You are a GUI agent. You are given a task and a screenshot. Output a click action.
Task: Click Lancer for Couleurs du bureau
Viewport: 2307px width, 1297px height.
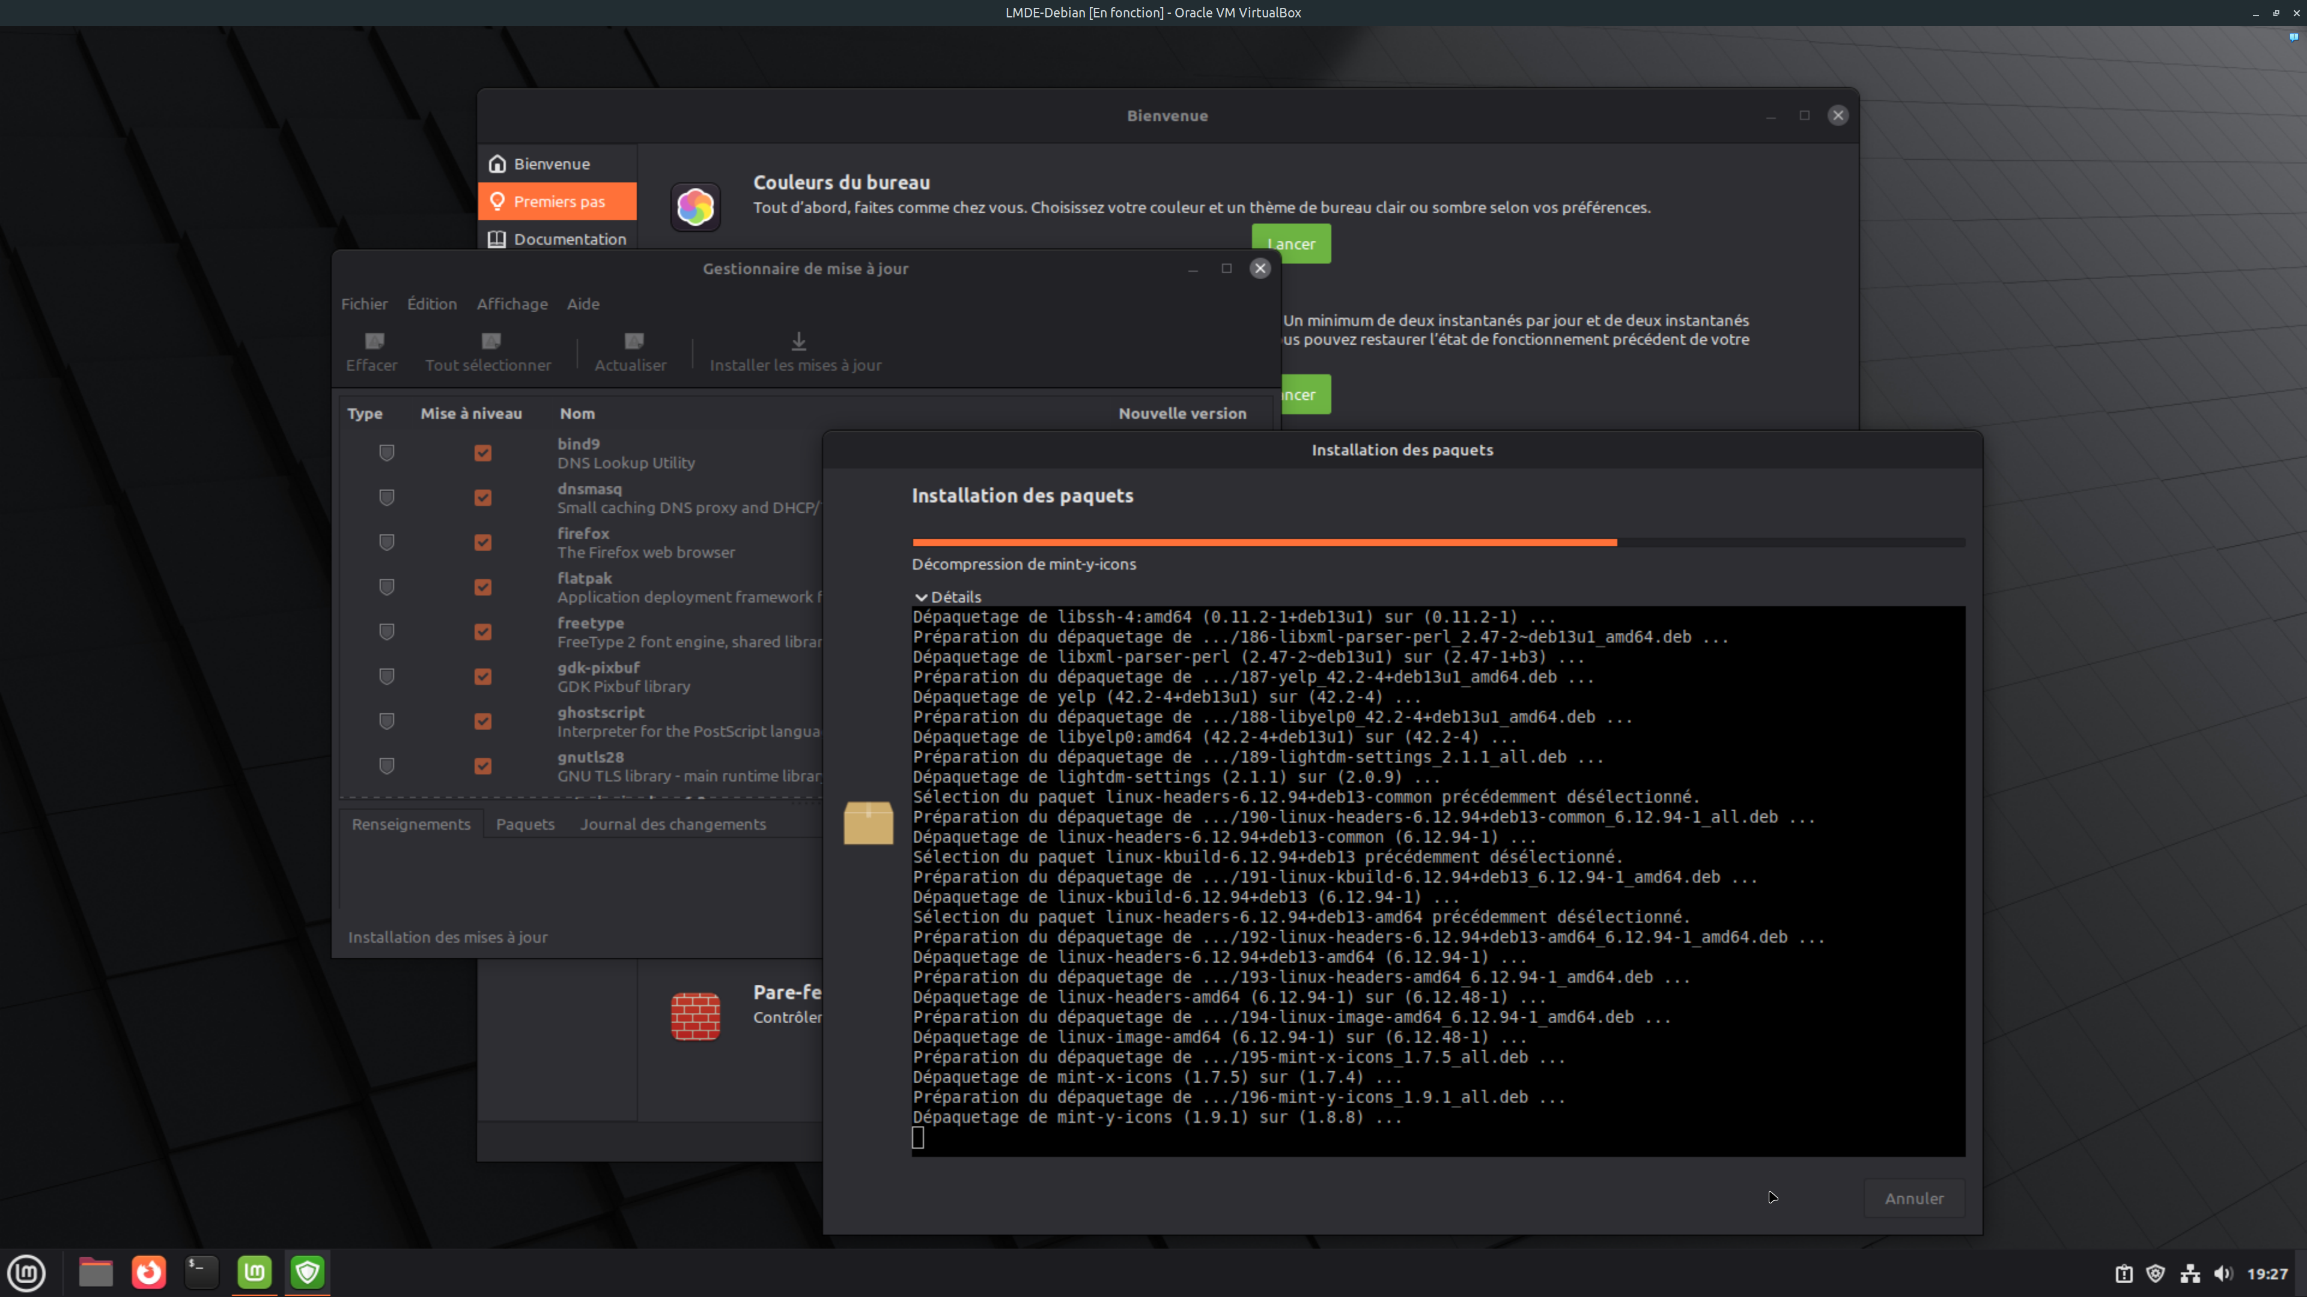click(1290, 243)
